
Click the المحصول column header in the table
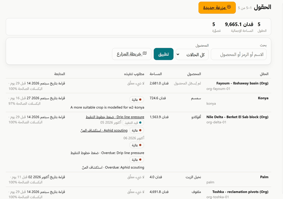[194, 74]
